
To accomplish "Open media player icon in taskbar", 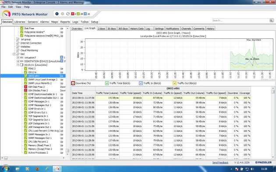I will coord(27,169).
